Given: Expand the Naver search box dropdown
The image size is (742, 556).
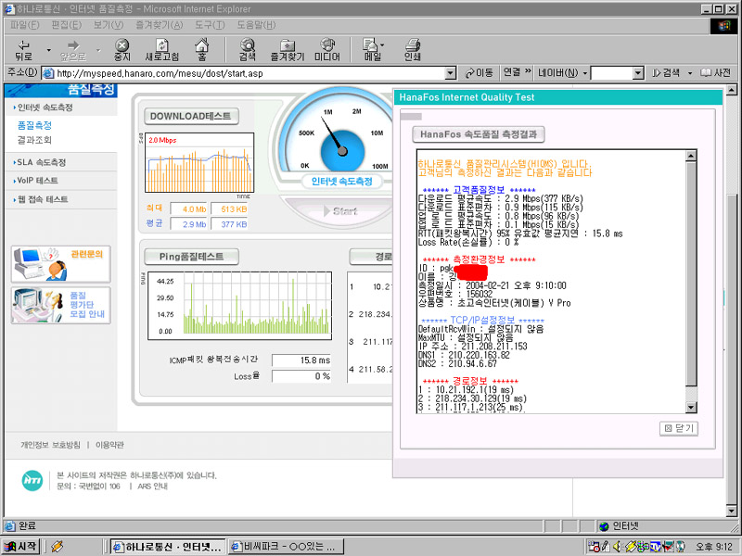Looking at the screenshot, I should click(638, 73).
